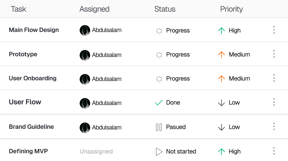Click the pause icon on Brand Guideline
The width and height of the screenshot is (288, 161).
[x=159, y=127]
